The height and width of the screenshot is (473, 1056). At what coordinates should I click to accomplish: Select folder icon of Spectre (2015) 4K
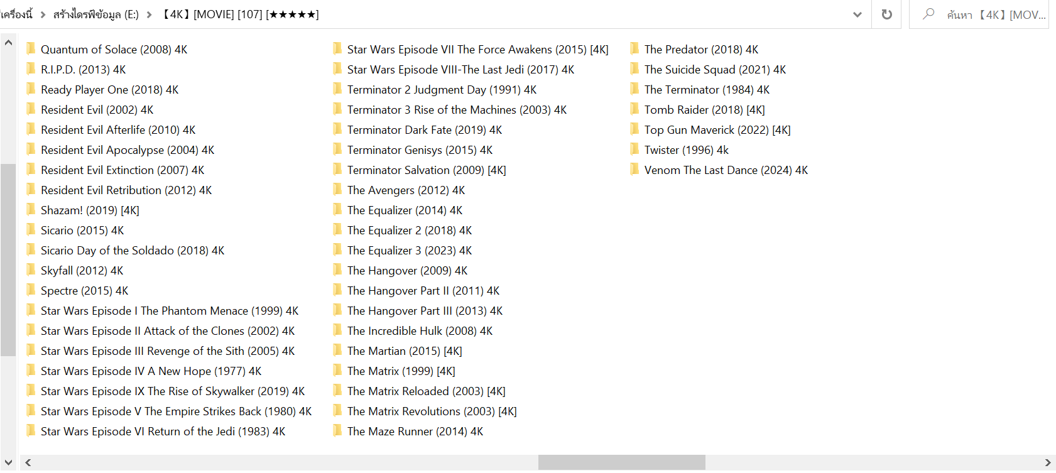31,290
